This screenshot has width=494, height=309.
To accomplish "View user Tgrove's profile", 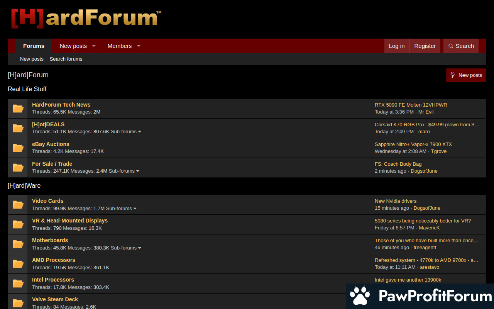I will pyautogui.click(x=439, y=151).
